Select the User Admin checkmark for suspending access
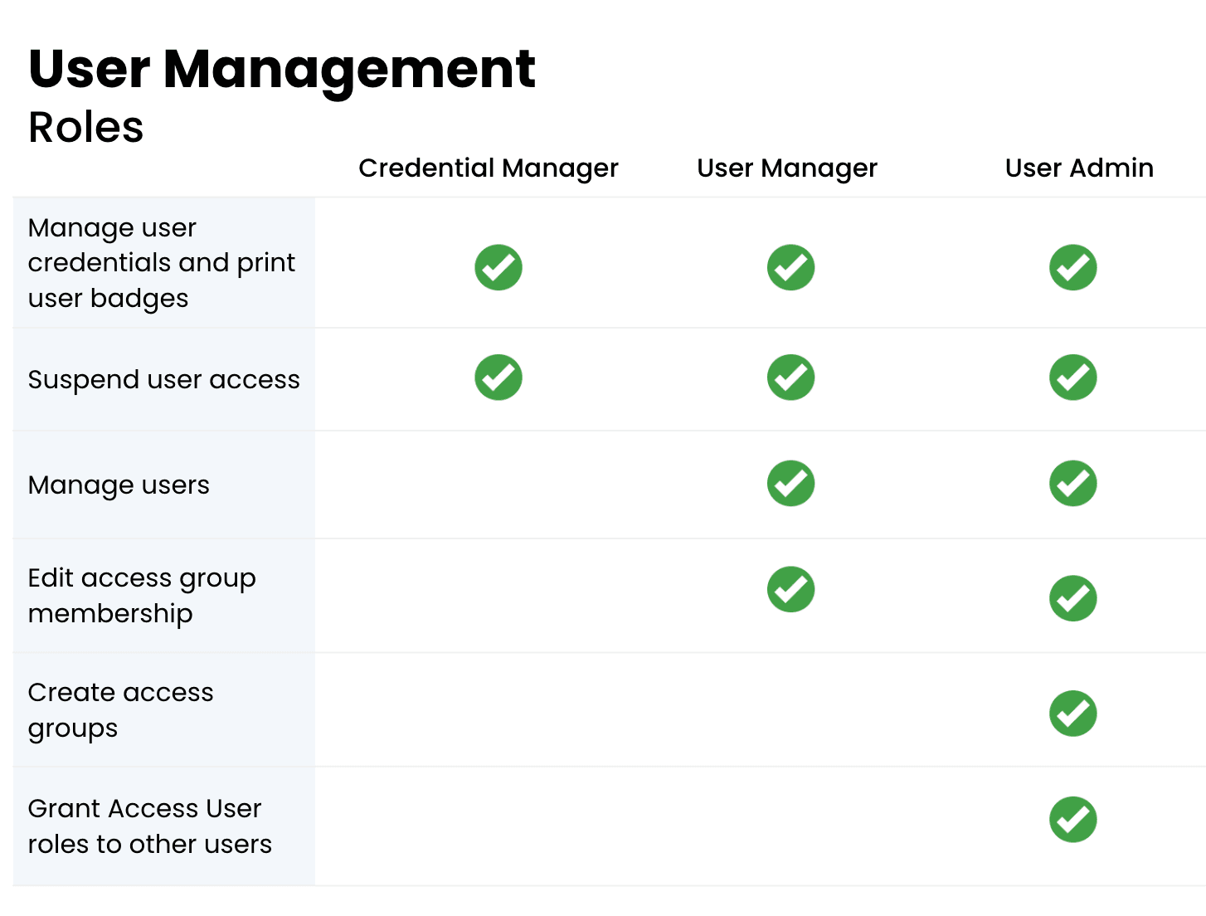The height and width of the screenshot is (916, 1206). [1073, 378]
